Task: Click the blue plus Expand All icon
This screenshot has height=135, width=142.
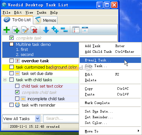Action: click(55, 30)
